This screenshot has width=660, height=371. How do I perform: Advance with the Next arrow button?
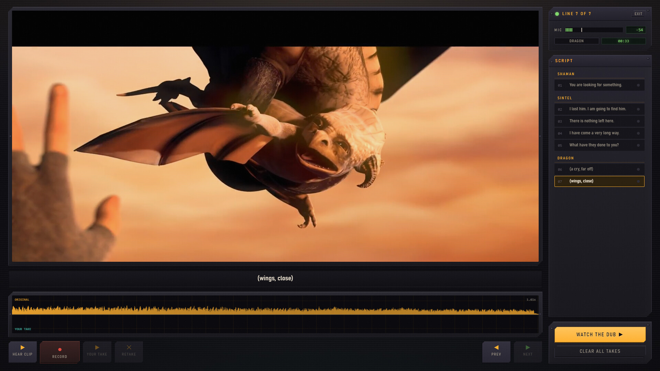tap(528, 351)
